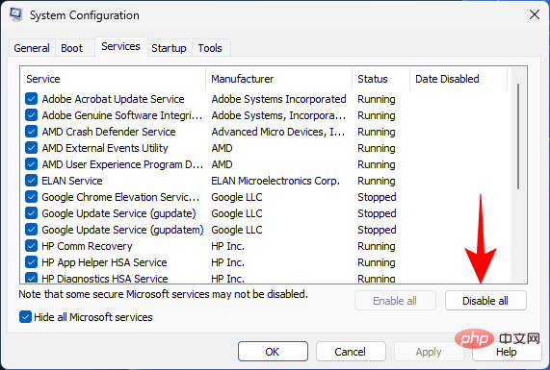The width and height of the screenshot is (550, 370).
Task: Select the Services tab
Action: pyautogui.click(x=120, y=46)
